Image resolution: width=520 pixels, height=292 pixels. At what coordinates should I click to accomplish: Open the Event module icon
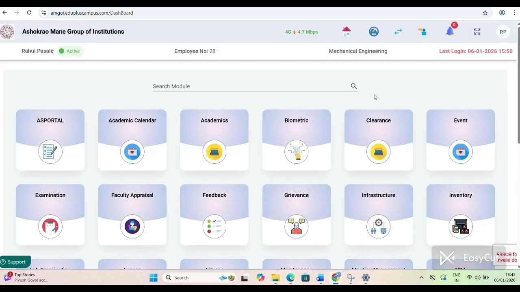461,152
